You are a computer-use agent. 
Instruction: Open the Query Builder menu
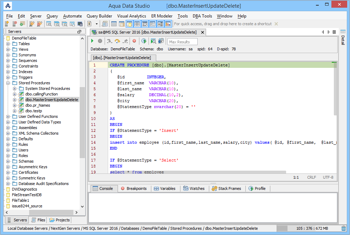pos(99,16)
